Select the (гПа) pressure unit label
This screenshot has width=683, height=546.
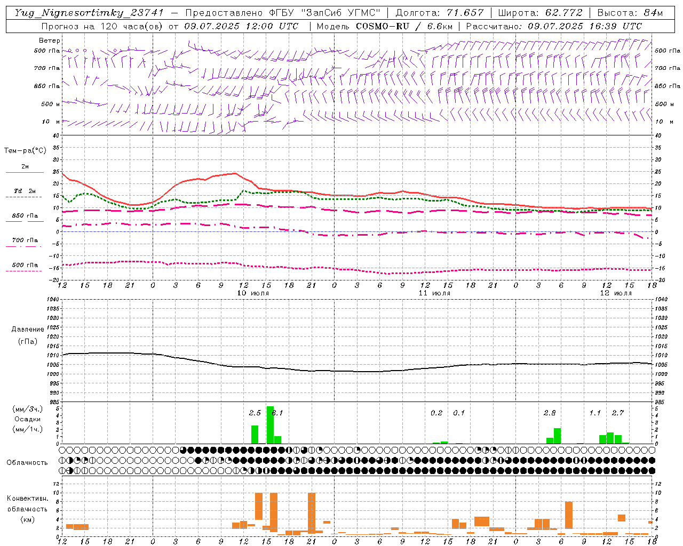(28, 341)
